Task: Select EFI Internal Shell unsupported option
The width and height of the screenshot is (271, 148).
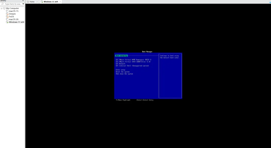Action: coord(132,66)
